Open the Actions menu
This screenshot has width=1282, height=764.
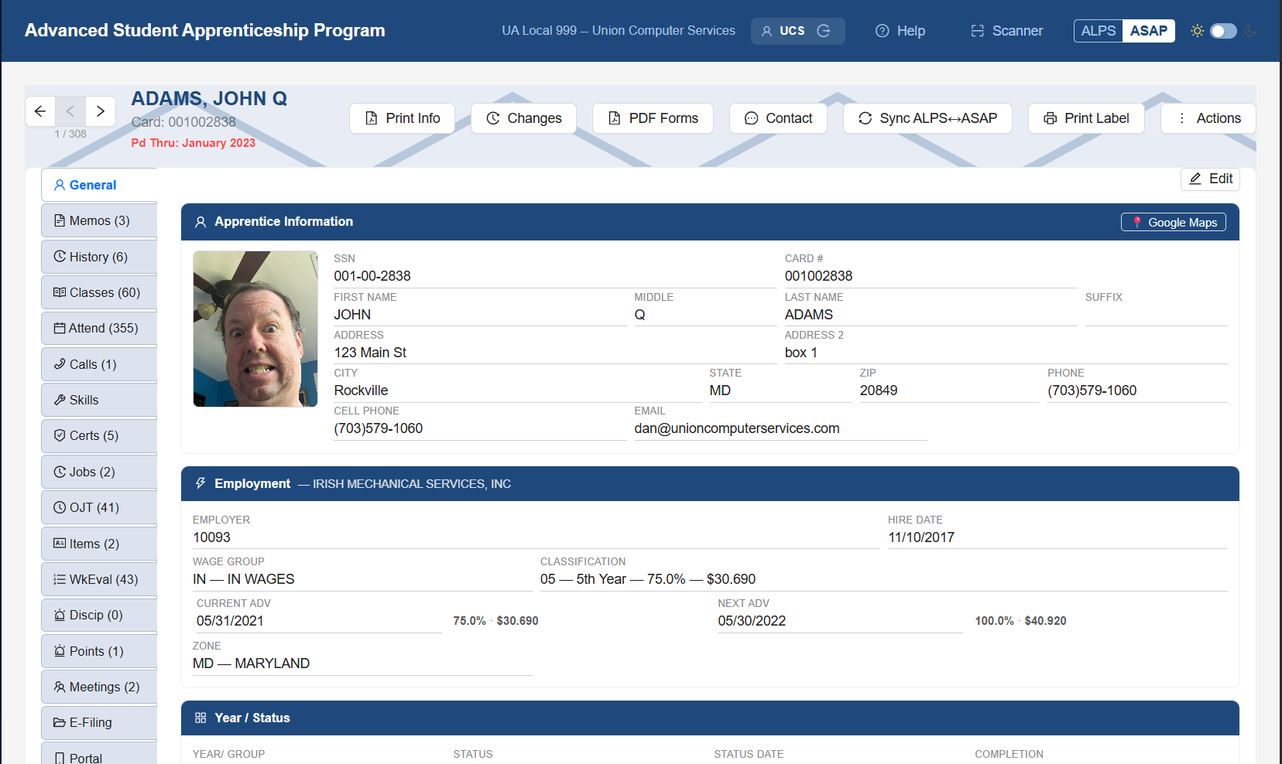point(1208,118)
